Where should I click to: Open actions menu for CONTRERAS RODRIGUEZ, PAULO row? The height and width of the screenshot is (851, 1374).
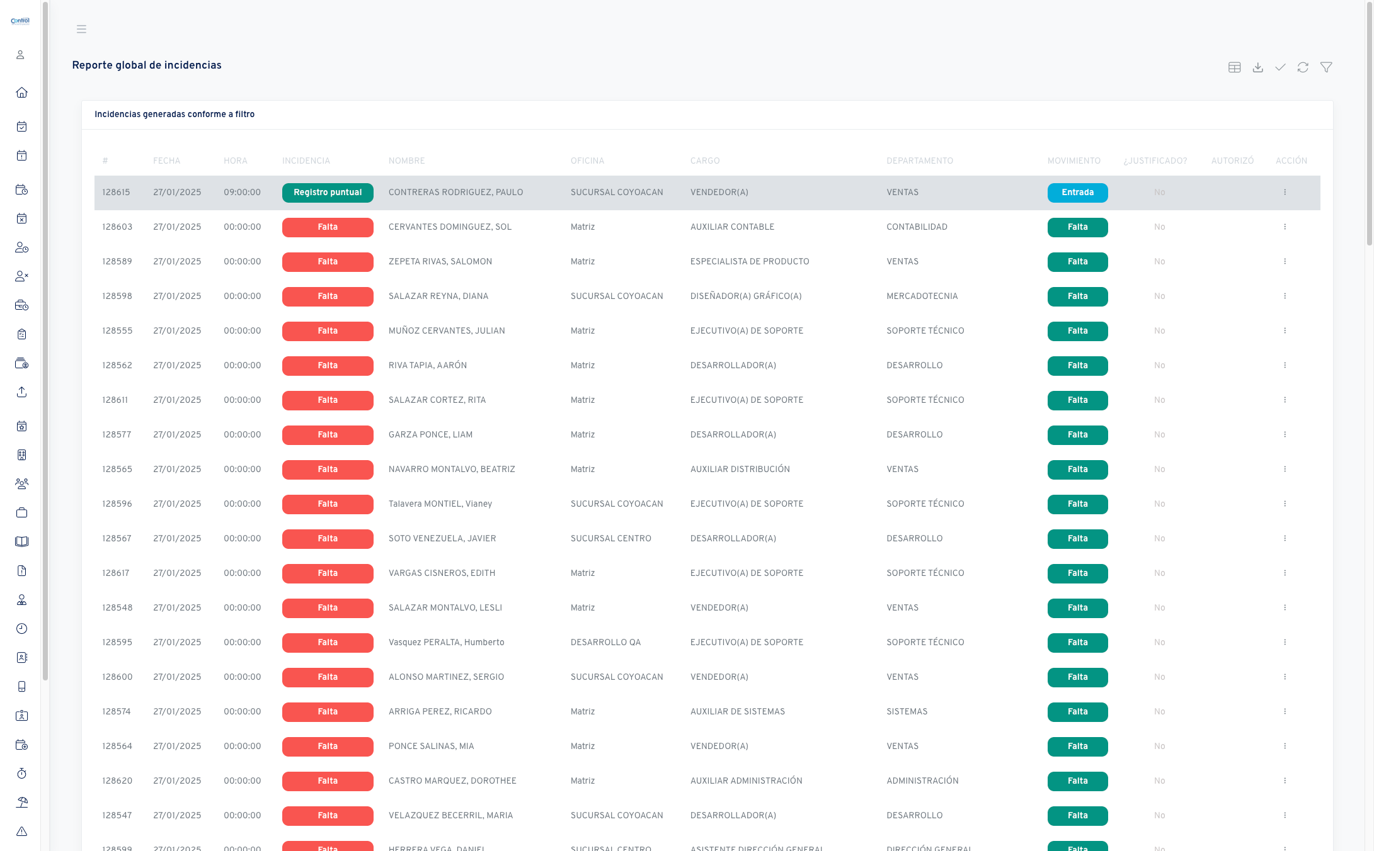point(1285,193)
